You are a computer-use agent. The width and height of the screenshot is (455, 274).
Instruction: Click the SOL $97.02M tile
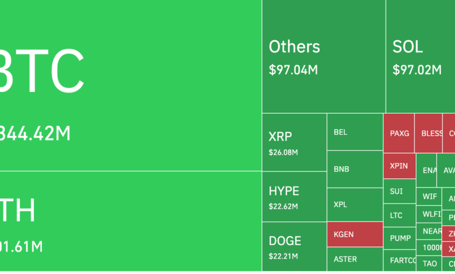point(420,57)
